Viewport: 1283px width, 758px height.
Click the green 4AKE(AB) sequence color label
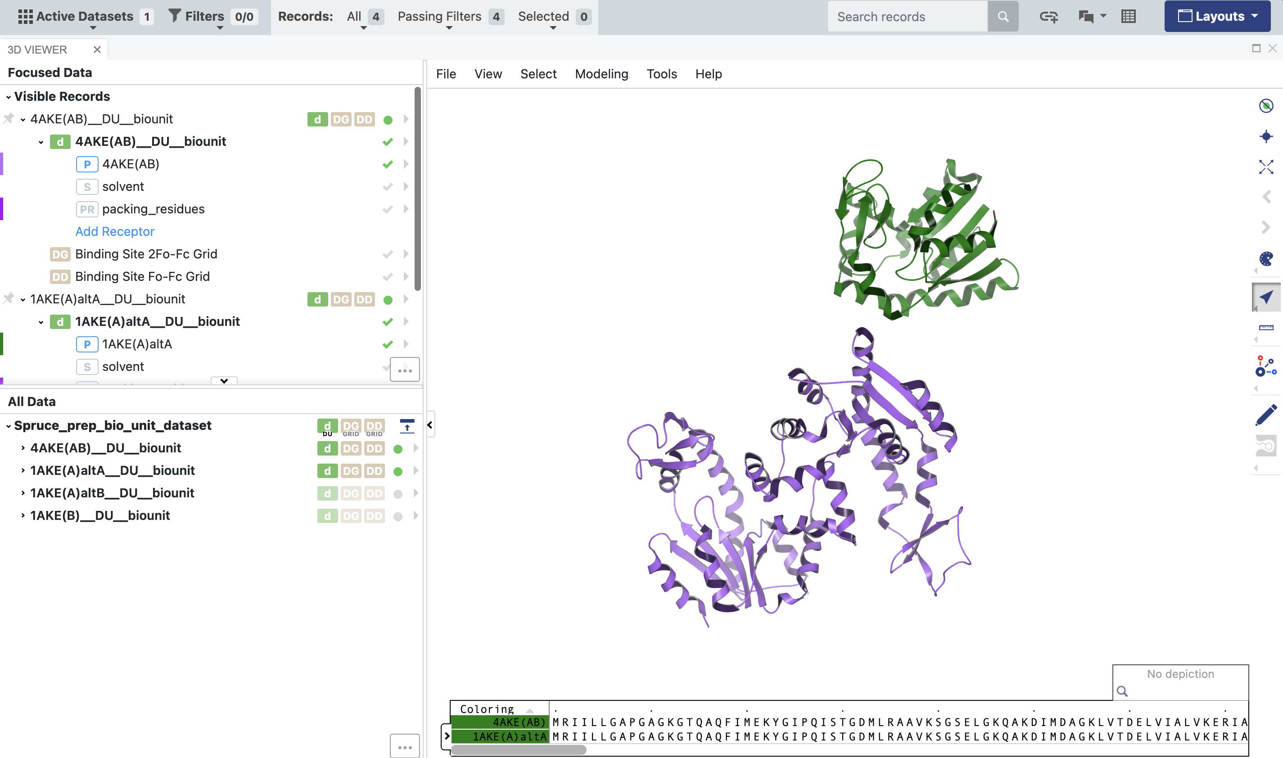pyautogui.click(x=500, y=722)
